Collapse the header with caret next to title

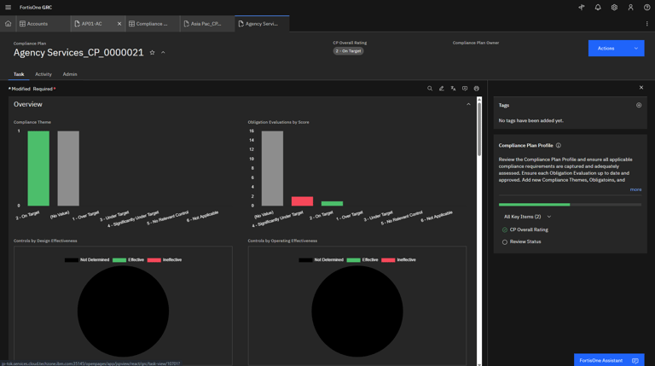pos(163,53)
